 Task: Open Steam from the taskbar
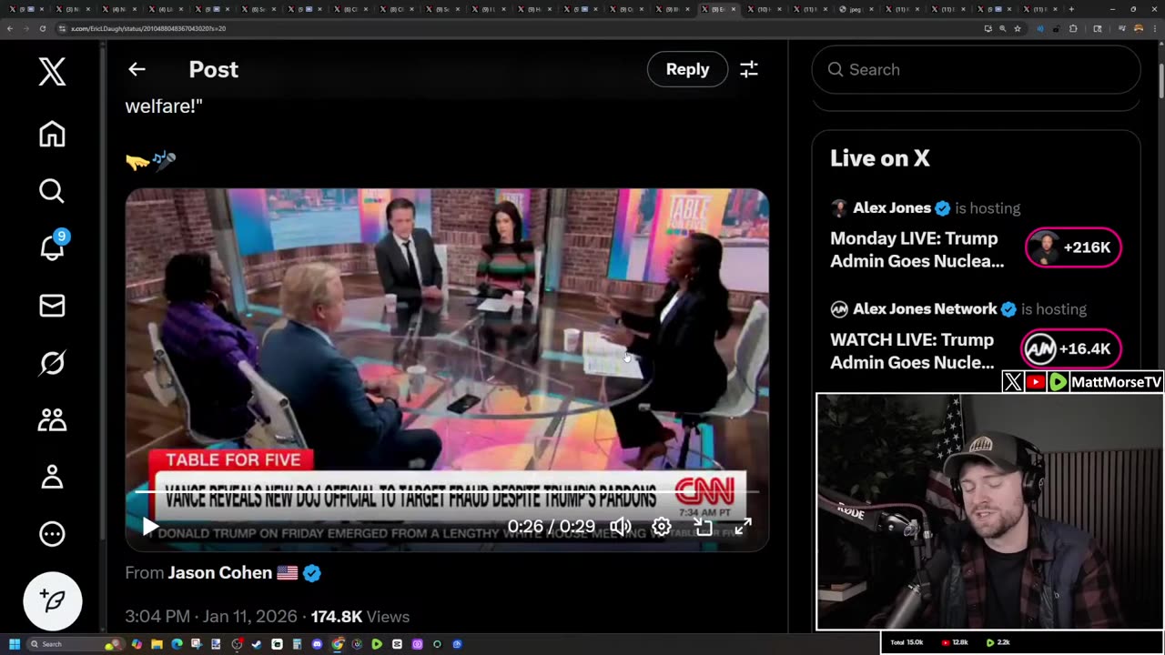click(x=257, y=644)
